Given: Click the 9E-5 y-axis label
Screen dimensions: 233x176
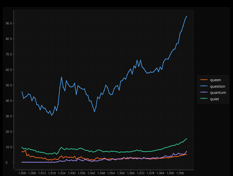Looking at the screenshot, I should [8, 23].
